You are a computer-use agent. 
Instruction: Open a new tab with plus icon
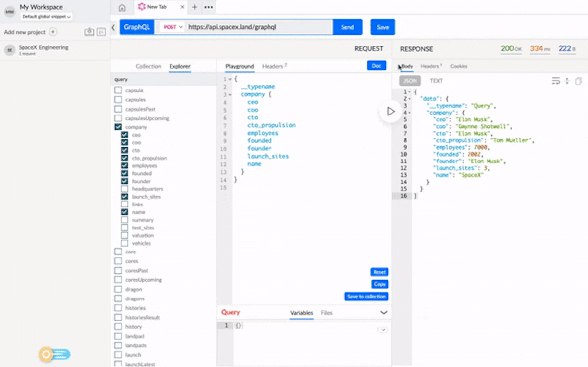pyautogui.click(x=195, y=7)
